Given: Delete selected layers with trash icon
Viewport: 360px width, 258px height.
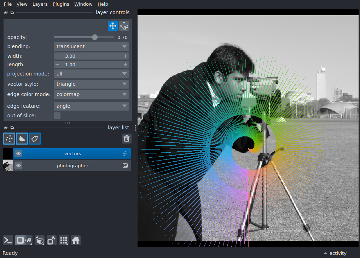Looking at the screenshot, I should (127, 139).
